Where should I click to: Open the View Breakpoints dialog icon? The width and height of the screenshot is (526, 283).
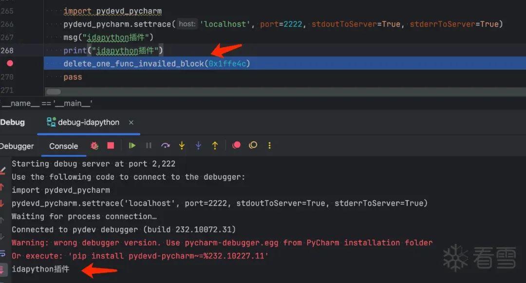236,145
